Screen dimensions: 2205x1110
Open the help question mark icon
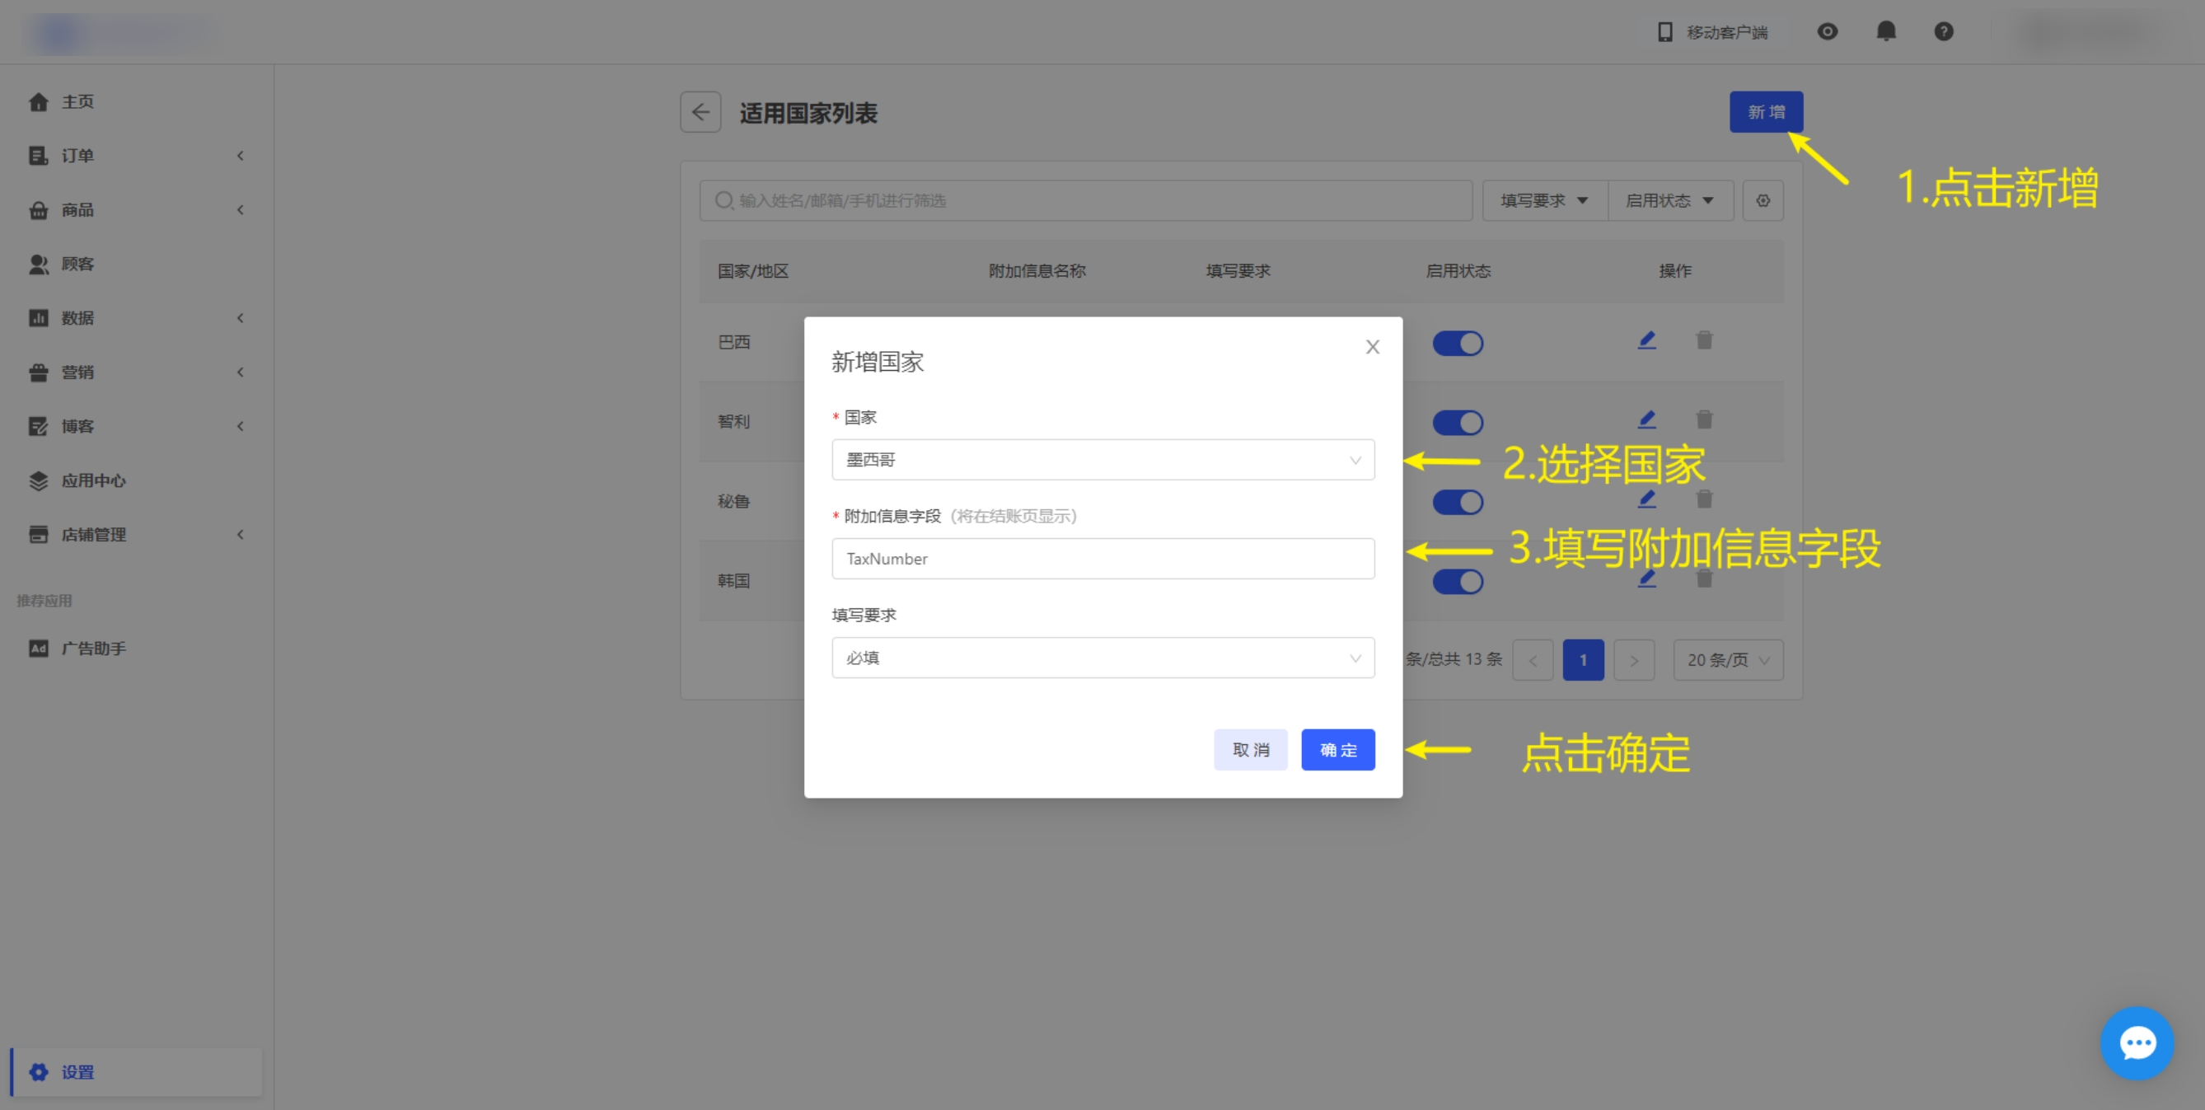pos(1944,31)
